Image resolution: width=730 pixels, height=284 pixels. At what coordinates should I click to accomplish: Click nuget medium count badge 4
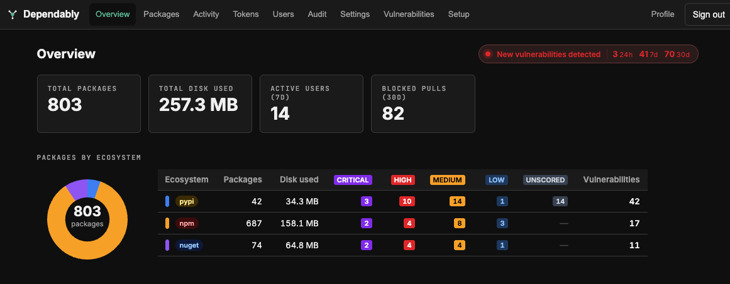coord(460,245)
